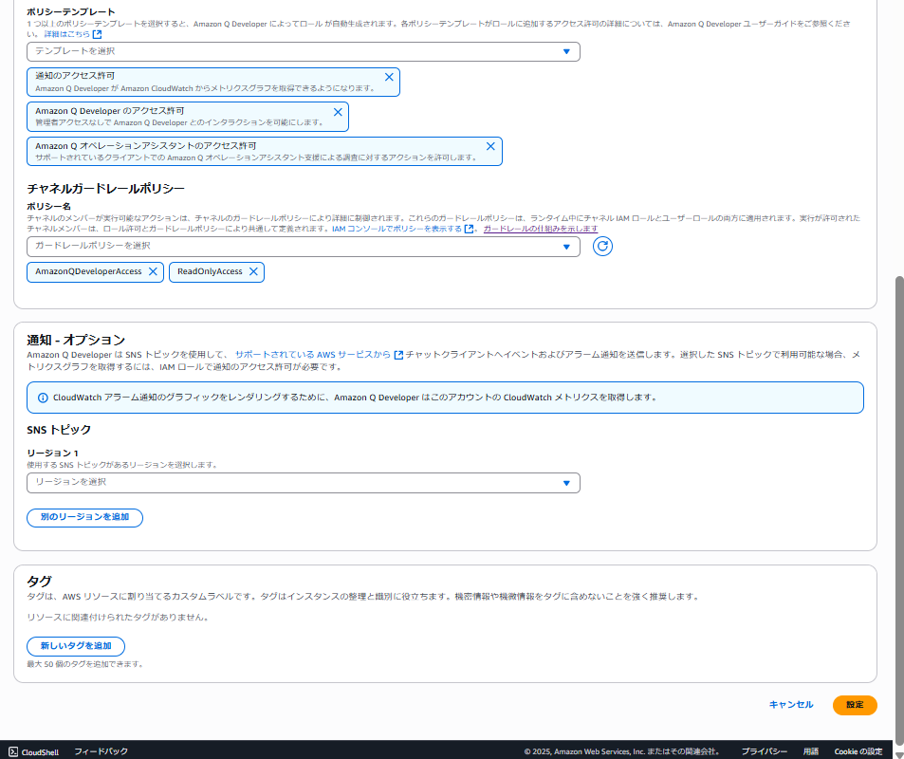904x759 pixels.
Task: Open フィードバック in the footer
Action: 101,751
